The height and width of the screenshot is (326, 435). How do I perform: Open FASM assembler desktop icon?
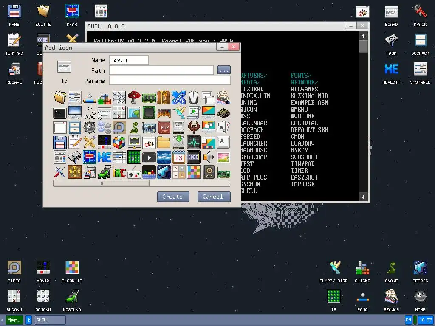pos(391,44)
